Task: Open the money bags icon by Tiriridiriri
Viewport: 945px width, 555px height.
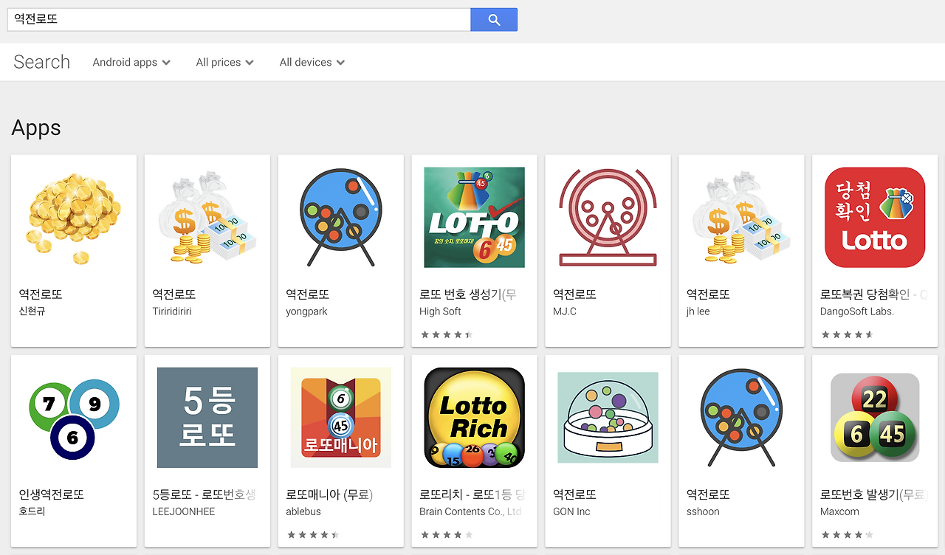Action: click(207, 218)
